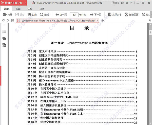Click entry 第 18 例 创建空地址链接
This screenshot has height=125, width=152.
click(x=82, y=122)
